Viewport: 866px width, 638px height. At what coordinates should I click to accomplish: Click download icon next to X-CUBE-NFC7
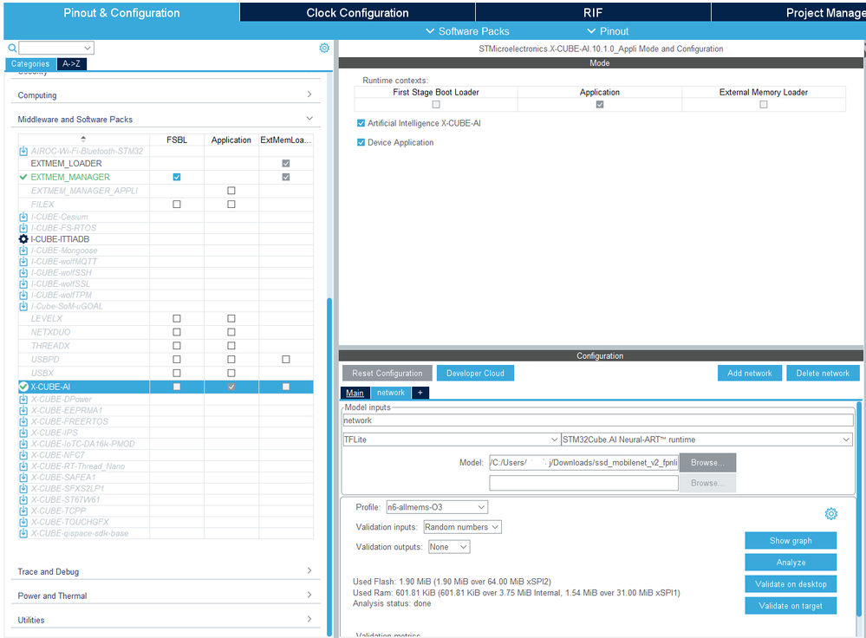coord(23,455)
